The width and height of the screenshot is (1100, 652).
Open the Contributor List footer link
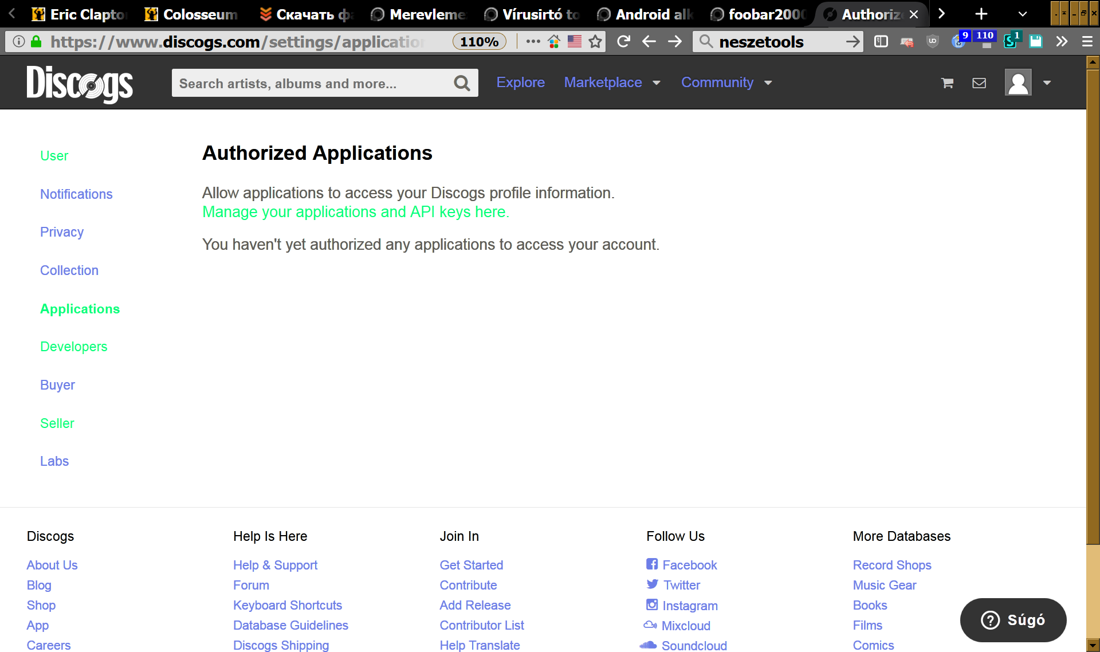click(482, 625)
